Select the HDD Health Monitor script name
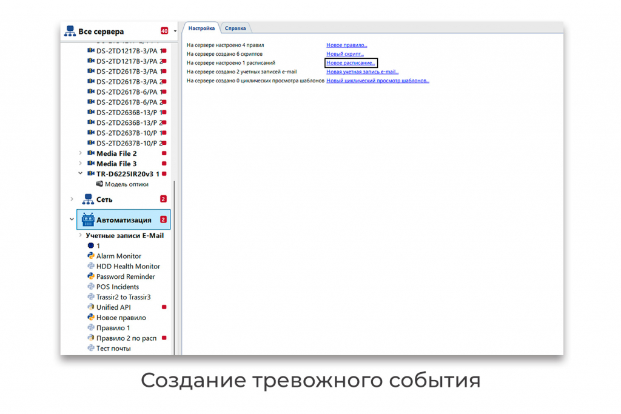This screenshot has height=414, width=621. click(129, 266)
